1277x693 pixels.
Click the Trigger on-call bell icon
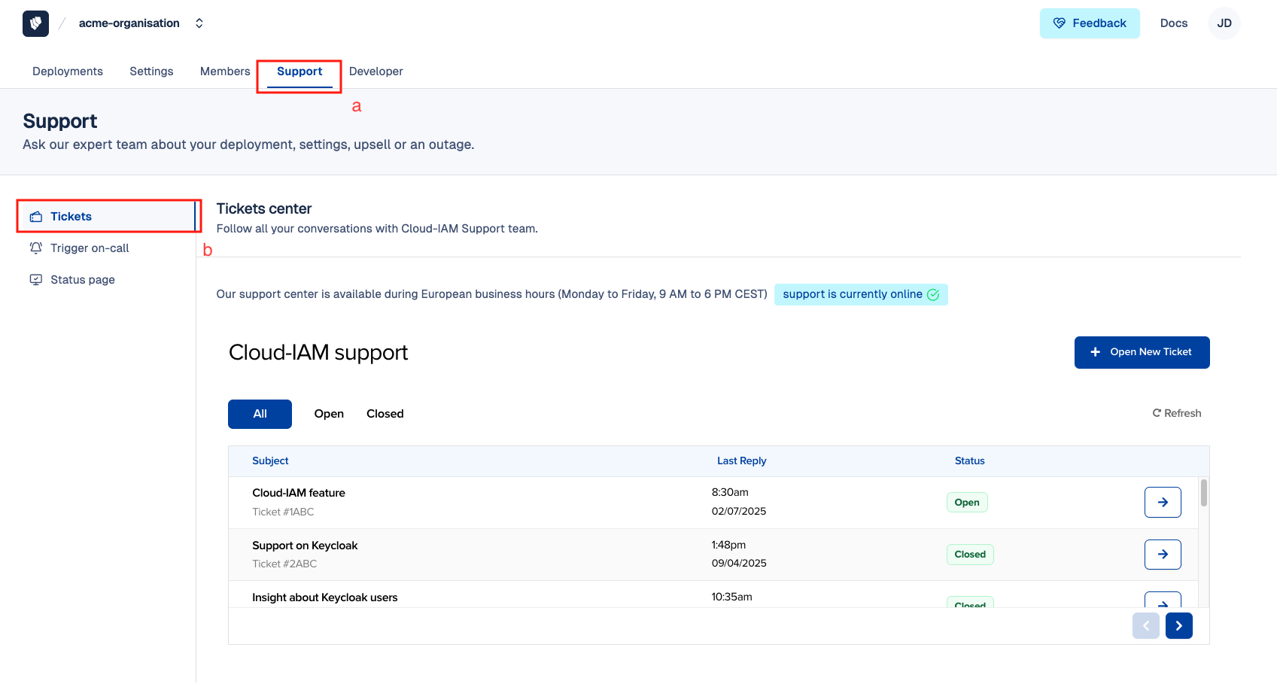[x=36, y=248]
